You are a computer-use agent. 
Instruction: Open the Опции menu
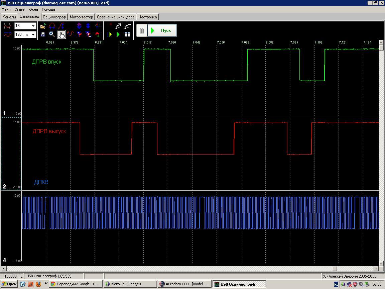pos(20,9)
